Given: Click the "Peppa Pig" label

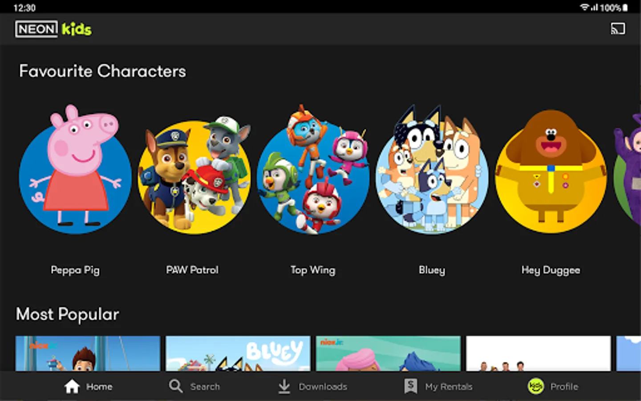Looking at the screenshot, I should coord(75,270).
